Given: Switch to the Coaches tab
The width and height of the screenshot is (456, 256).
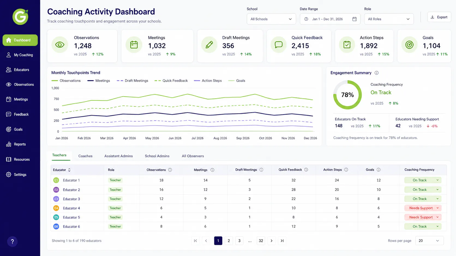Looking at the screenshot, I should pyautogui.click(x=85, y=156).
